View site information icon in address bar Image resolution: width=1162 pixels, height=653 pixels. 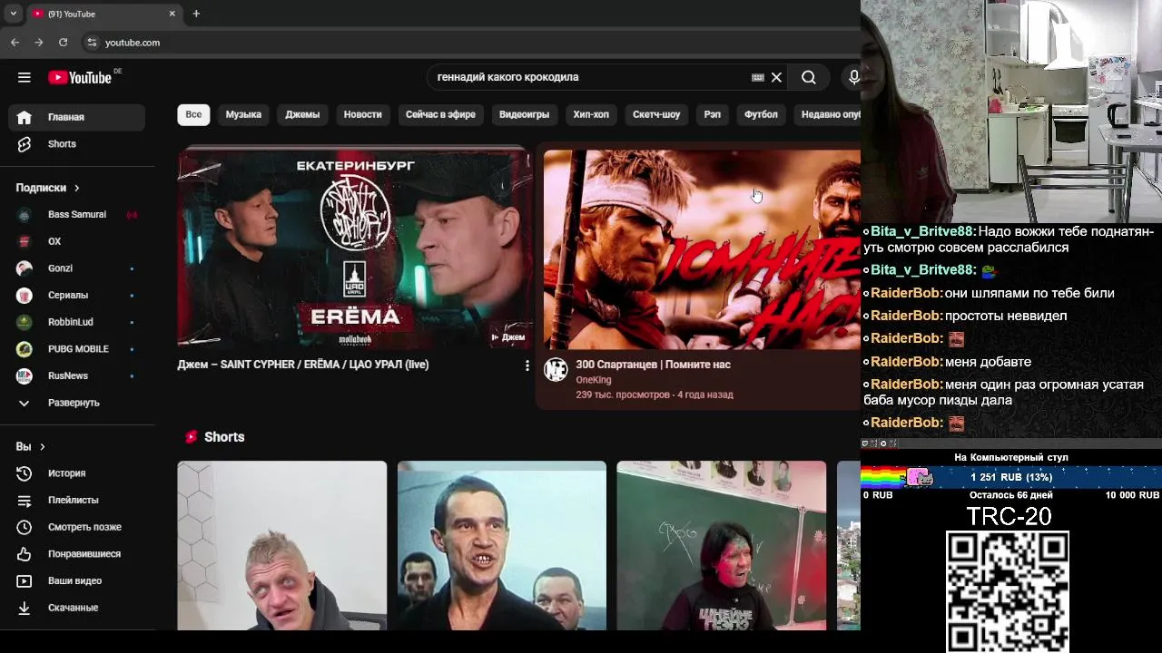click(91, 43)
